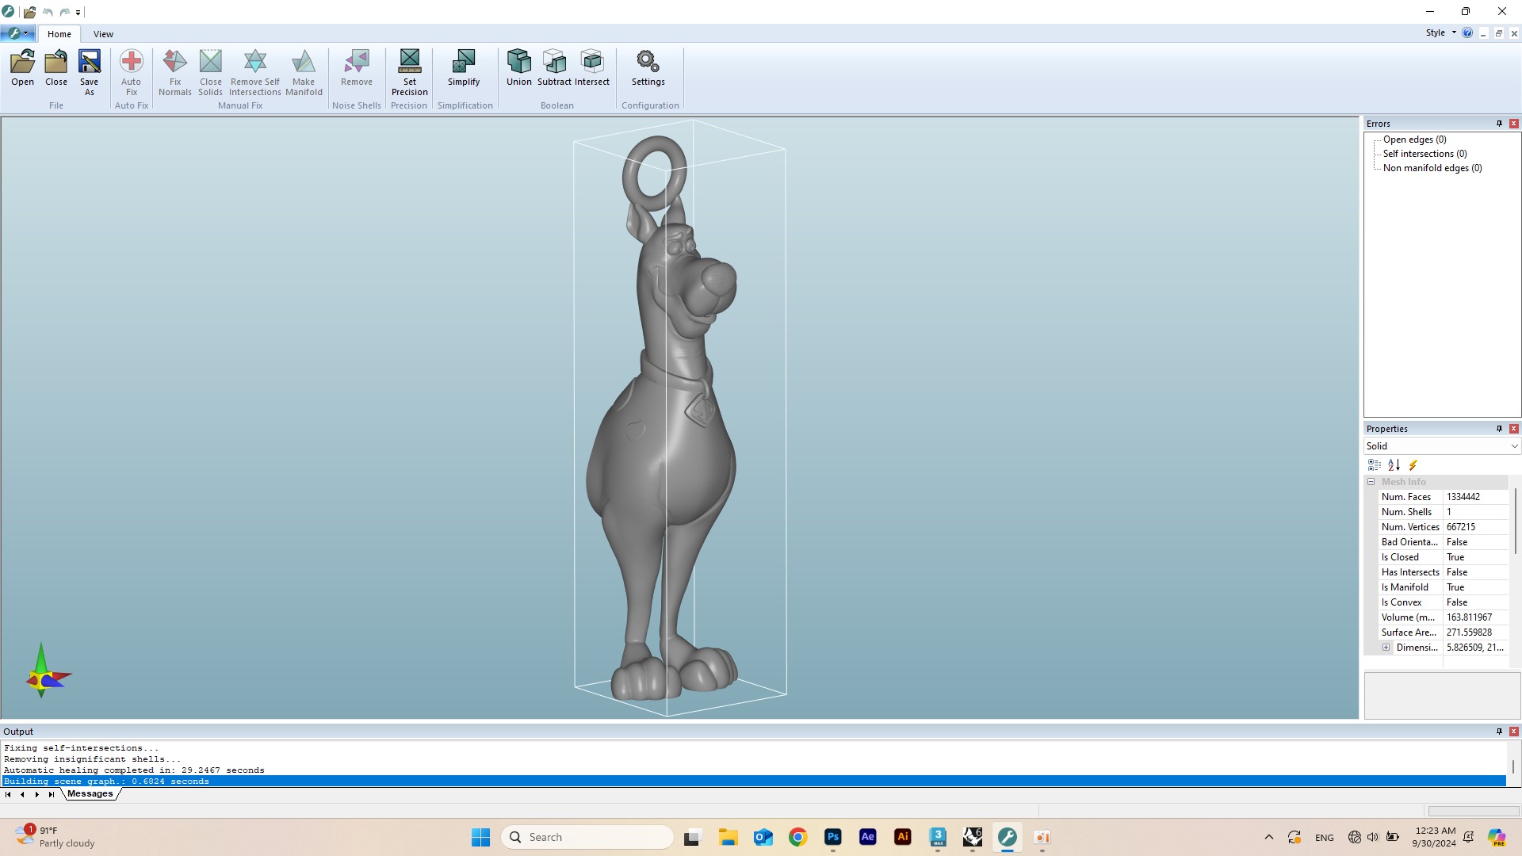Viewport: 1522px width, 856px height.
Task: Click the Intersect boolean tool
Action: click(x=592, y=68)
